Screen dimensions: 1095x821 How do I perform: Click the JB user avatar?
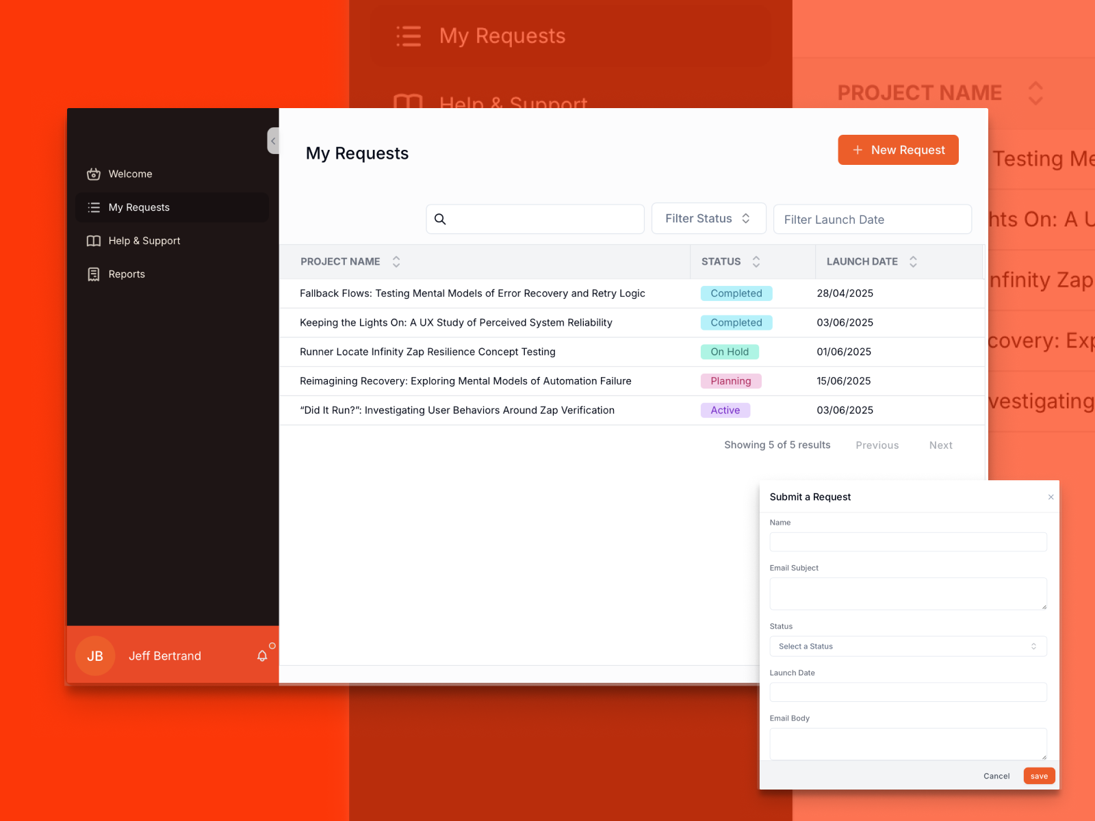95,656
